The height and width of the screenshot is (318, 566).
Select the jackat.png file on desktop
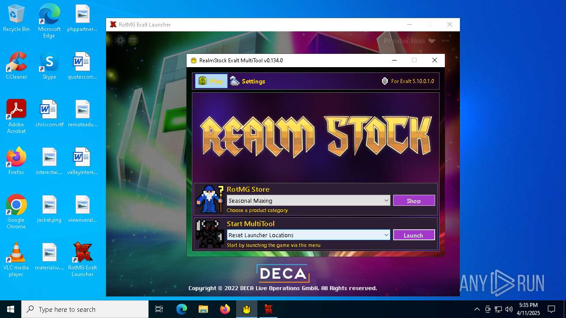(49, 209)
